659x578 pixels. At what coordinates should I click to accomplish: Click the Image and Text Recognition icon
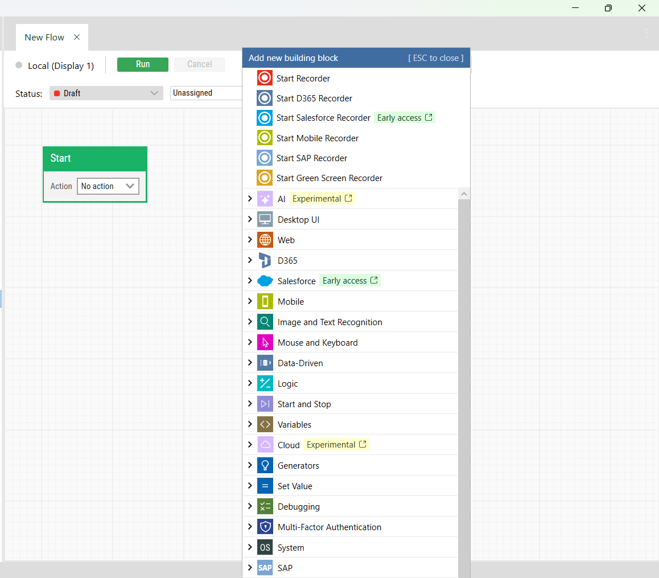pyautogui.click(x=265, y=322)
